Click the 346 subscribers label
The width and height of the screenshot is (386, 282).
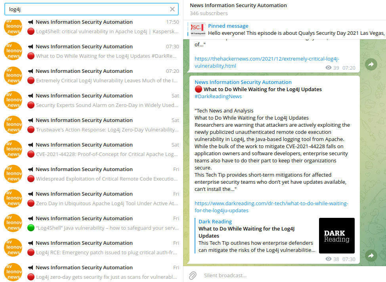click(208, 13)
